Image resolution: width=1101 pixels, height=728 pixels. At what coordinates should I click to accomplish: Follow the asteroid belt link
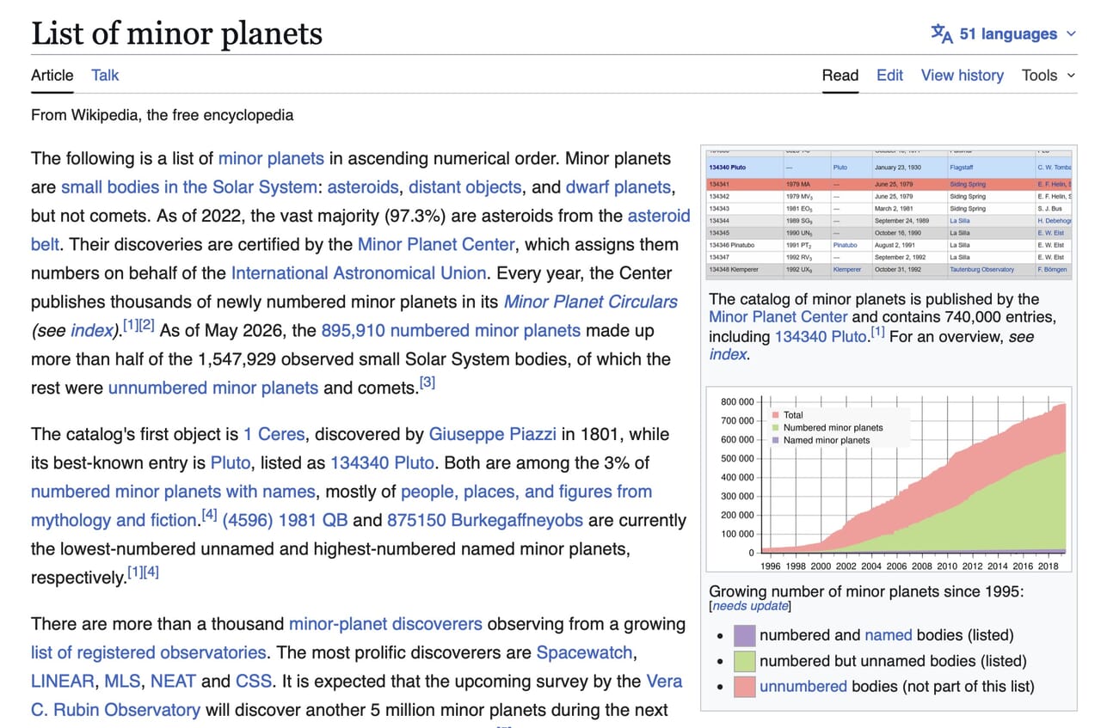coord(659,216)
